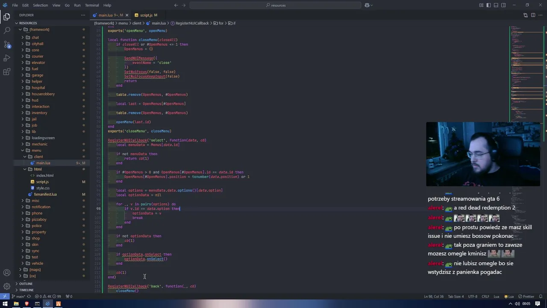The height and width of the screenshot is (308, 547).
Task: Toggle bottom panel visibility
Action: [496, 5]
